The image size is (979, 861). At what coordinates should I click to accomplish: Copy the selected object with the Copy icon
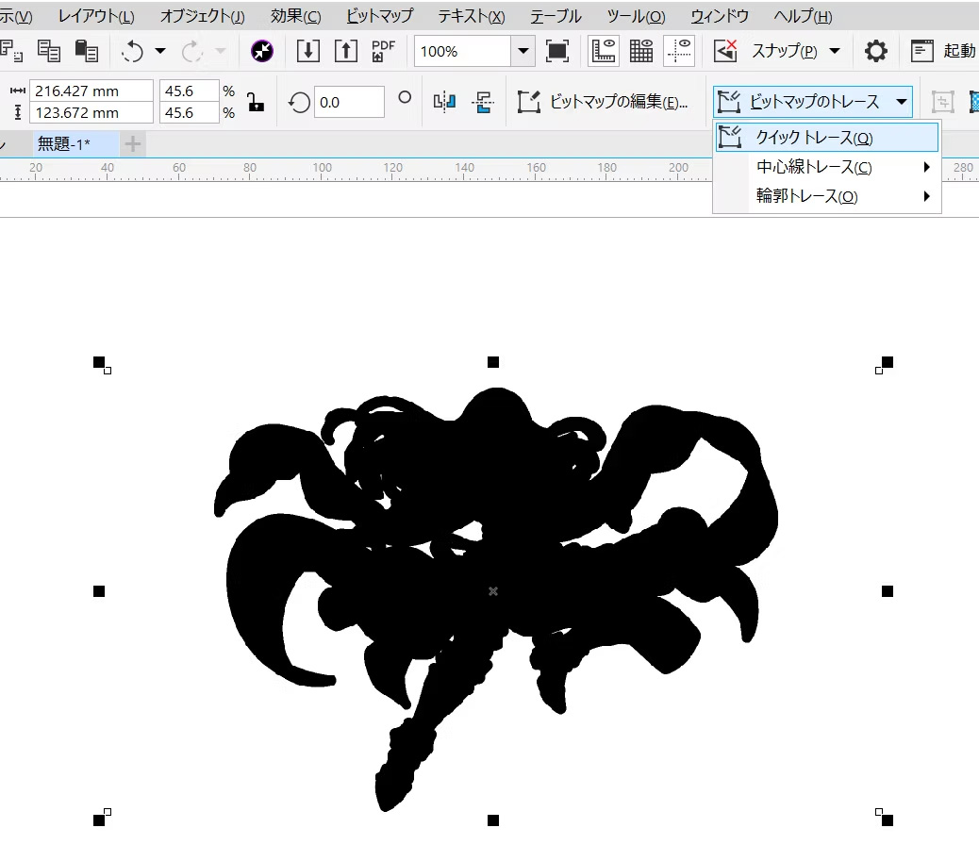49,51
